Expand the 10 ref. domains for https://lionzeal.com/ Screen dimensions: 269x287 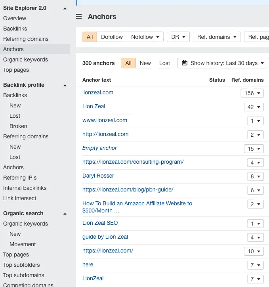pos(254,251)
